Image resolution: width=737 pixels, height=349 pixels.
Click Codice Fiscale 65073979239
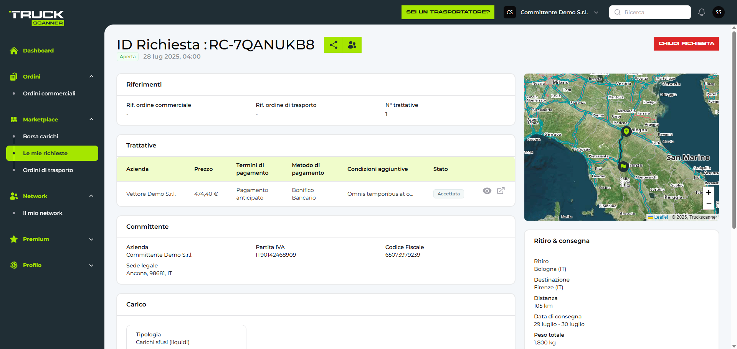point(403,255)
